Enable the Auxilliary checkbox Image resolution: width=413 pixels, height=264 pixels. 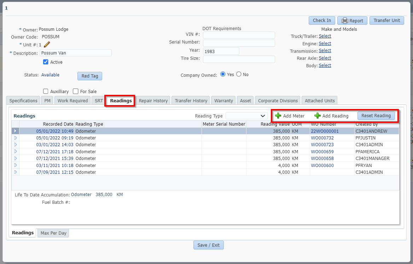[46, 91]
